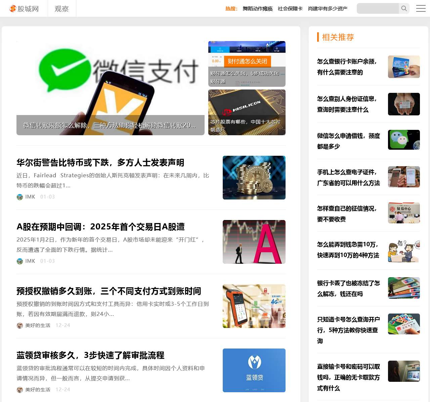Click the 01-03 date on the 华尔街 article
The height and width of the screenshot is (402, 430).
[47, 197]
